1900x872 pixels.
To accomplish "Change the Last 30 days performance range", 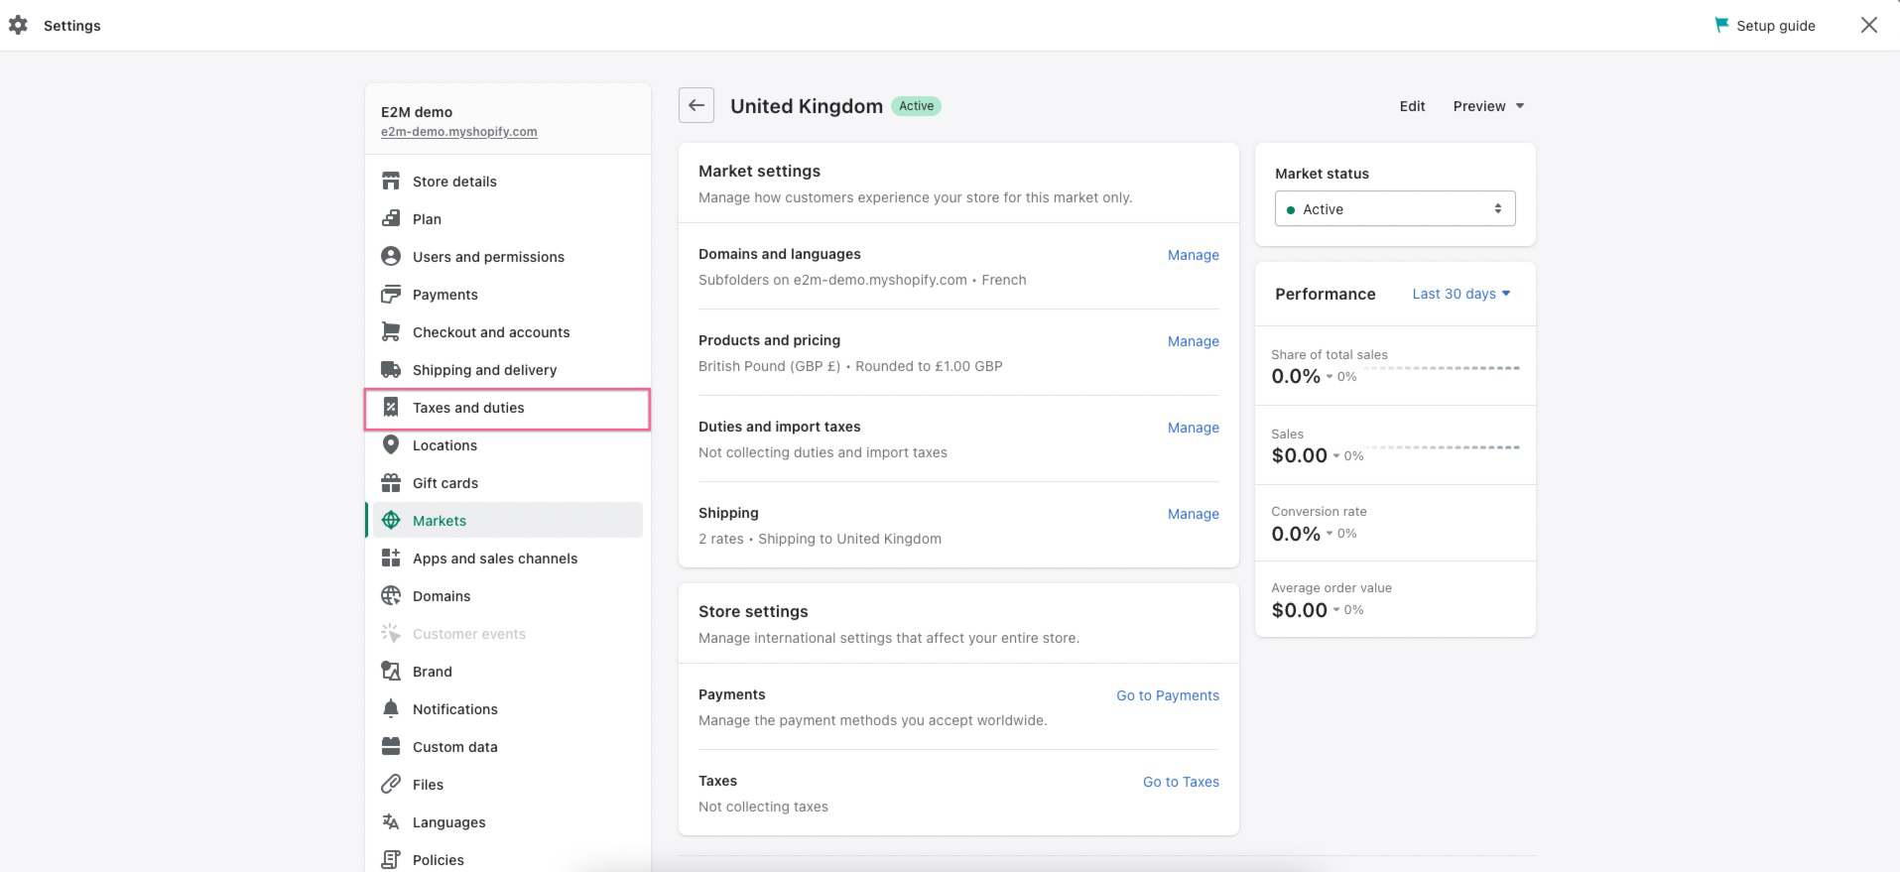I will 1460,294.
